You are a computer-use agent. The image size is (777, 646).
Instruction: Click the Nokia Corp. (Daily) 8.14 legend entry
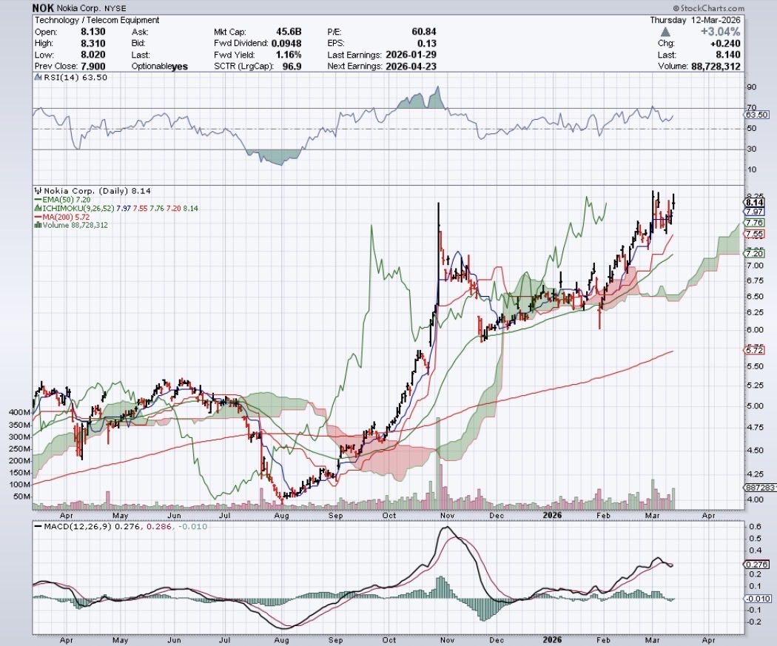(x=98, y=191)
